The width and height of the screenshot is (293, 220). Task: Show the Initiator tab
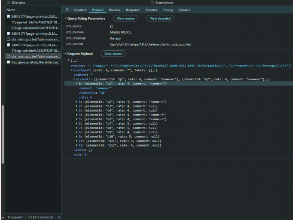151,10
